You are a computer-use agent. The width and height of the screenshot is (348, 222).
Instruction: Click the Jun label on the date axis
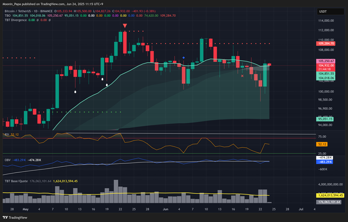coord(166,210)
